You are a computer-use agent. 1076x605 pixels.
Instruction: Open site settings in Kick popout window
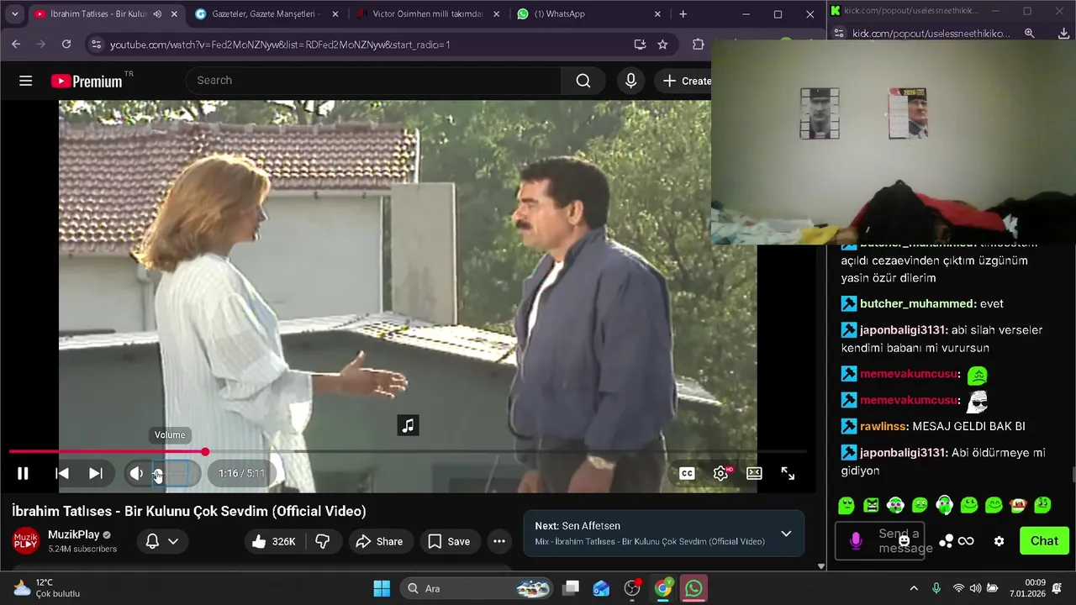click(839, 34)
